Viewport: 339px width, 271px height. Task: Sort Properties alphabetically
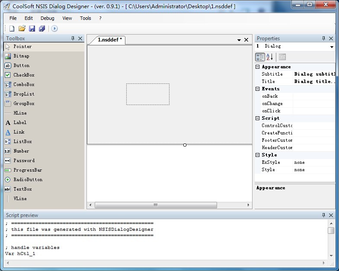pos(269,57)
